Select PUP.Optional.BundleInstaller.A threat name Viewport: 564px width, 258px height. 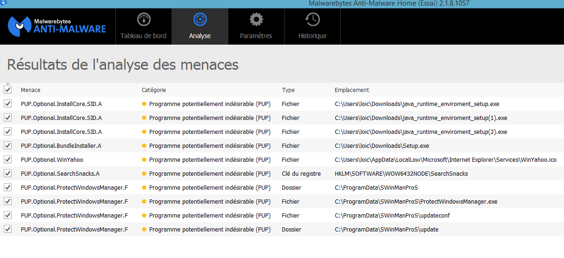coord(61,146)
